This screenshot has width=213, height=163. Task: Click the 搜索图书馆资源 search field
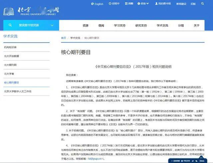pyautogui.click(x=31, y=25)
